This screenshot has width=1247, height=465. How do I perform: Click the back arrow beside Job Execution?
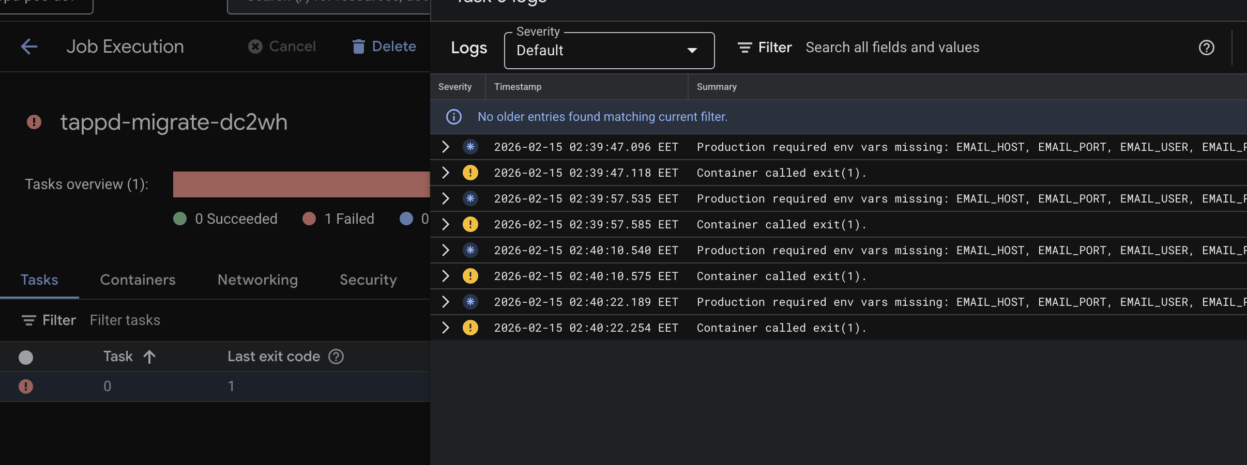pos(29,47)
